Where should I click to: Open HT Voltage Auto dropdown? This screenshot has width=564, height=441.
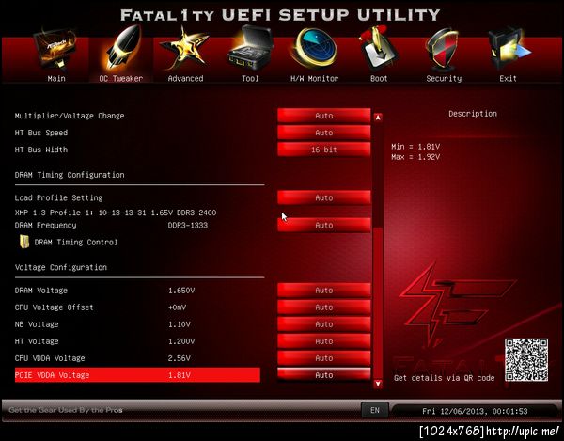[323, 341]
